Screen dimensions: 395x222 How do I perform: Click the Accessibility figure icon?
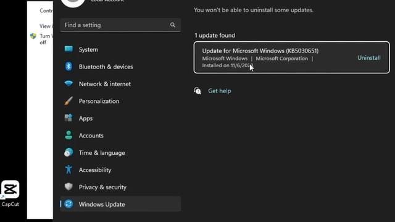[69, 170]
